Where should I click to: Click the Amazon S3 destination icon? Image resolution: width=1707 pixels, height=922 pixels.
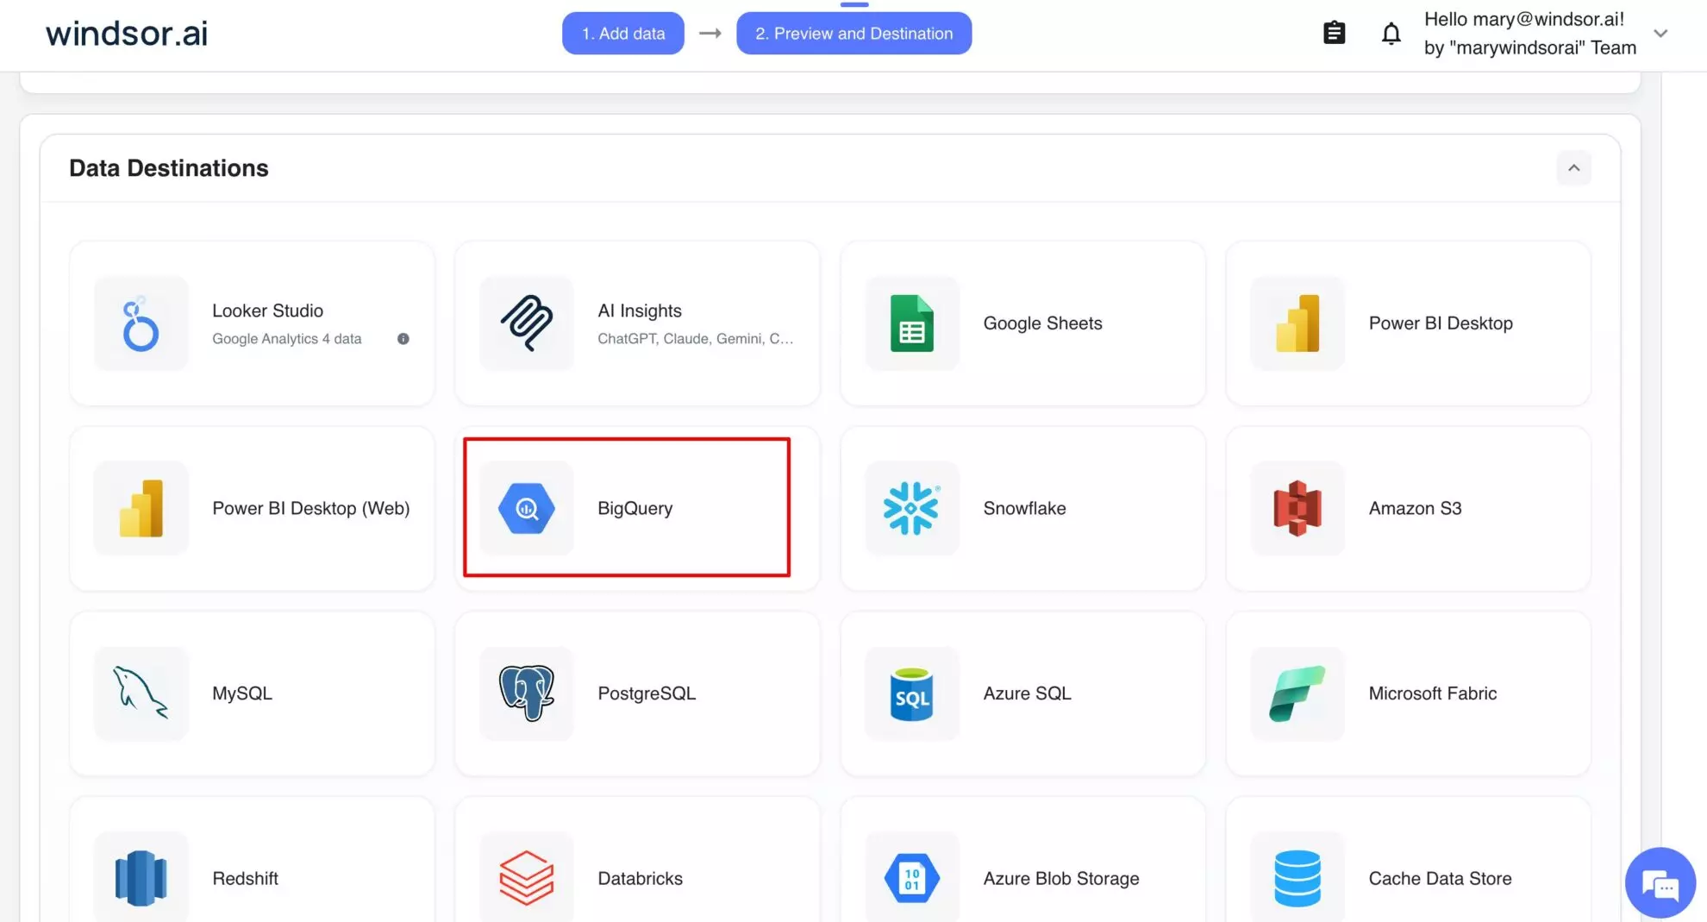point(1297,508)
